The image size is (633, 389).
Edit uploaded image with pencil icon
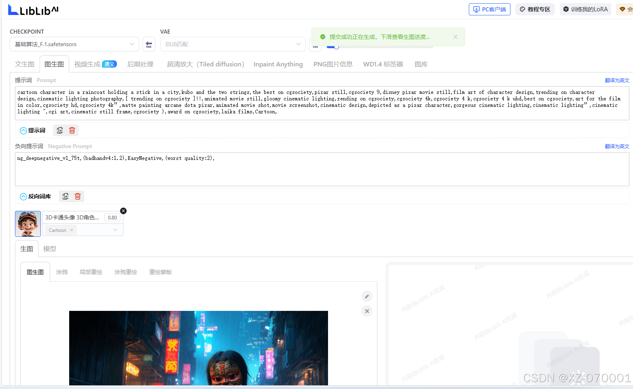pos(367,296)
